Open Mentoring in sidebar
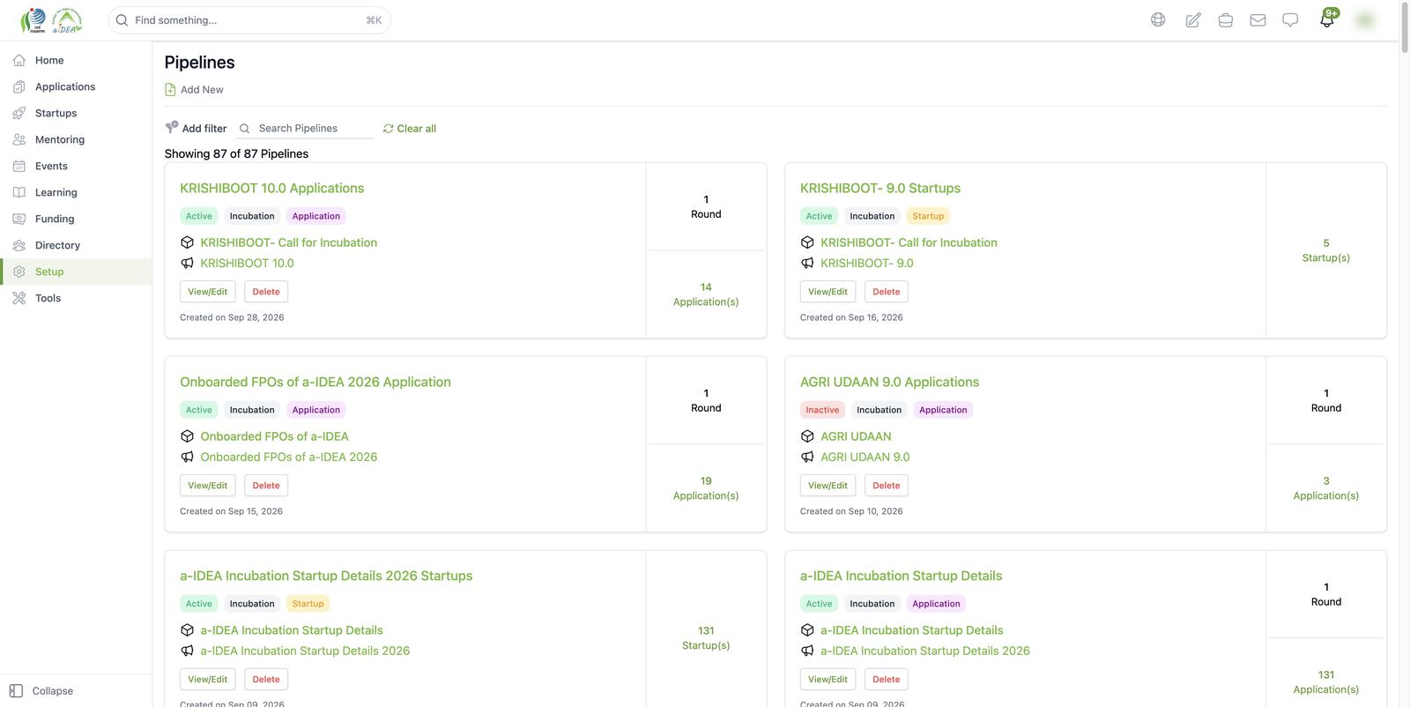Viewport: 1410px width, 707px height. pyautogui.click(x=76, y=139)
